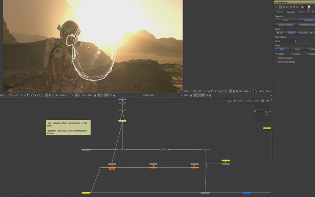Select the A buffer button in left viewer
The width and height of the screenshot is (315, 197).
click(46, 95)
